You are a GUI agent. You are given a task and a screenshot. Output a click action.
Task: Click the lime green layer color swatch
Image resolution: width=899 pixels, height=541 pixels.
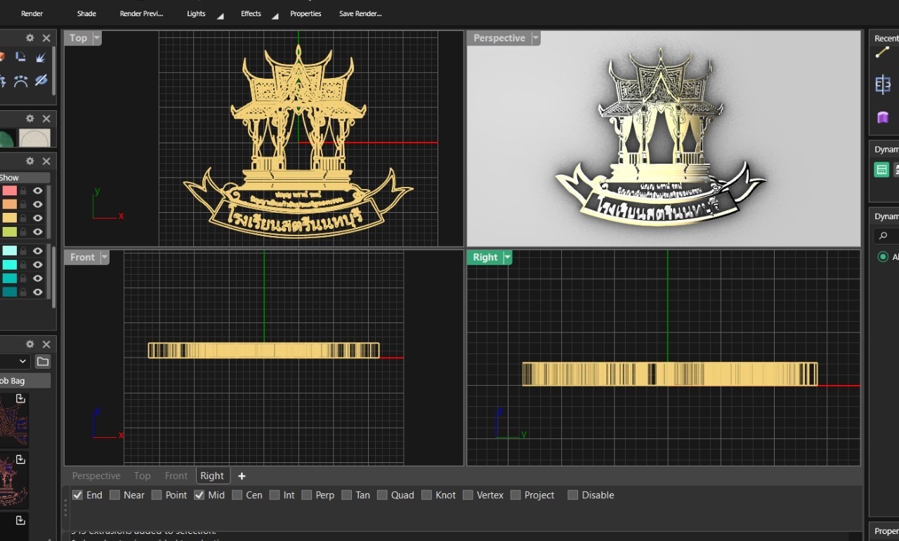pos(9,232)
